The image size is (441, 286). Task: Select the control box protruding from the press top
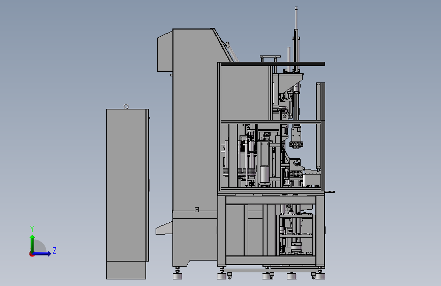click(165, 51)
